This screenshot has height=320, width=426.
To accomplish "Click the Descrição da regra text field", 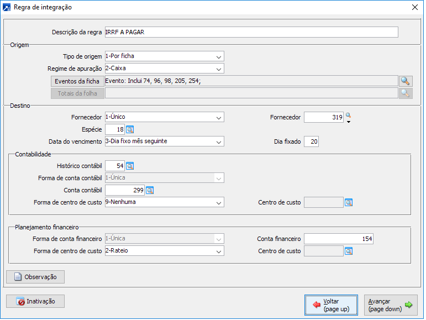I will pyautogui.click(x=251, y=32).
